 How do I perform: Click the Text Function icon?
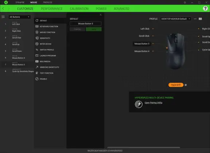(37, 73)
